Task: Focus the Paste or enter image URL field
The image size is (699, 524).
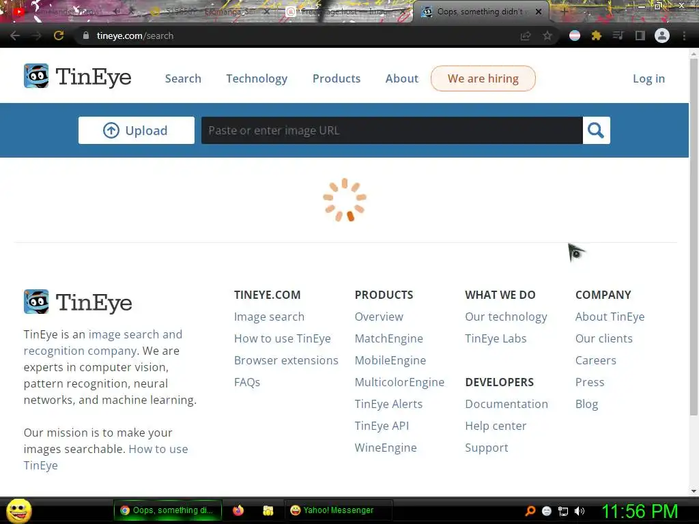Action: 392,130
